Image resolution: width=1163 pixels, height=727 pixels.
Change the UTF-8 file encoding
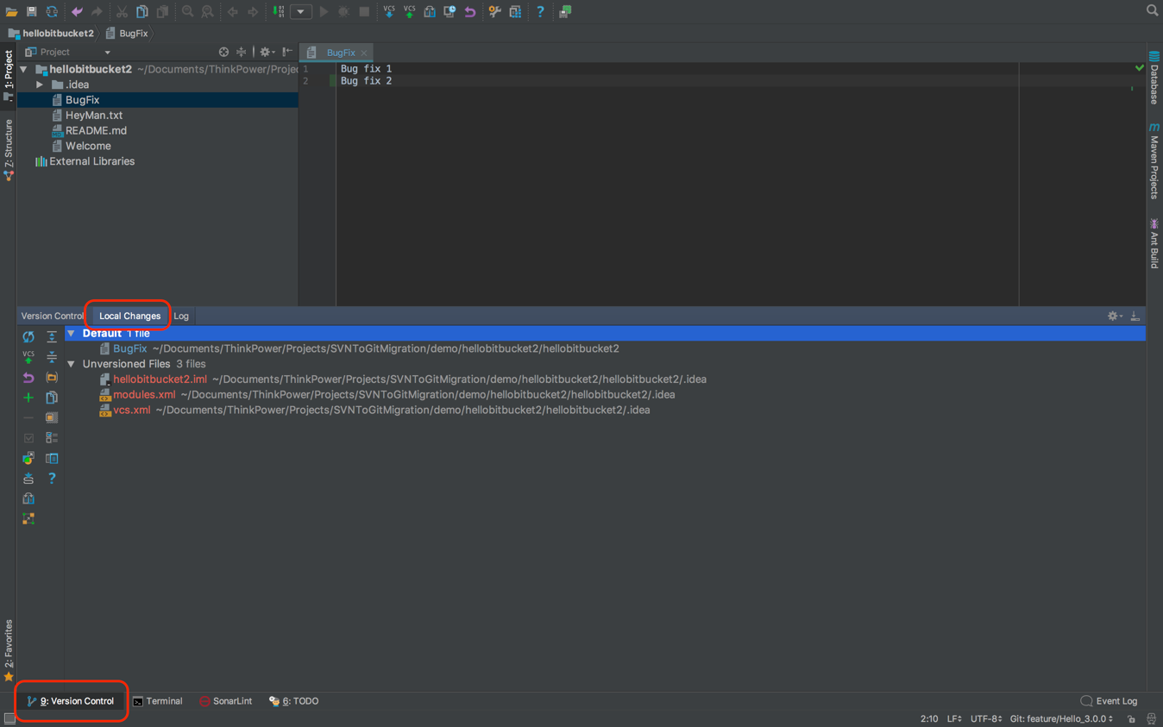pyautogui.click(x=986, y=719)
